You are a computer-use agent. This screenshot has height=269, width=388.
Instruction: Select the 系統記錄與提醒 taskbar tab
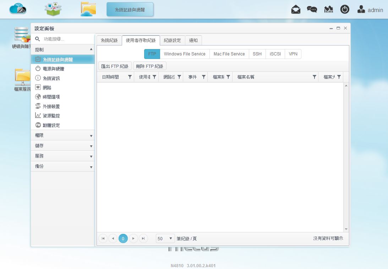[130, 9]
